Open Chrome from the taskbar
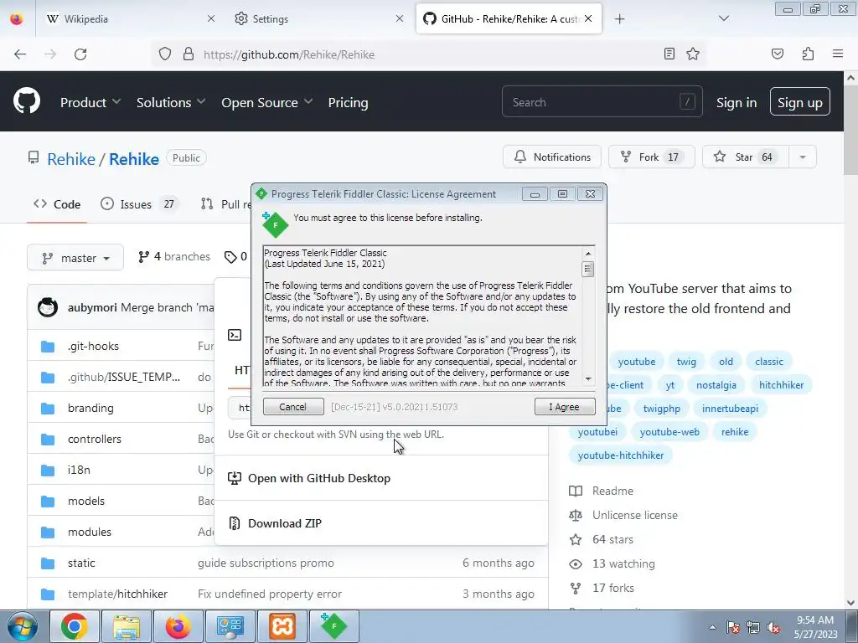The image size is (858, 643). click(74, 626)
